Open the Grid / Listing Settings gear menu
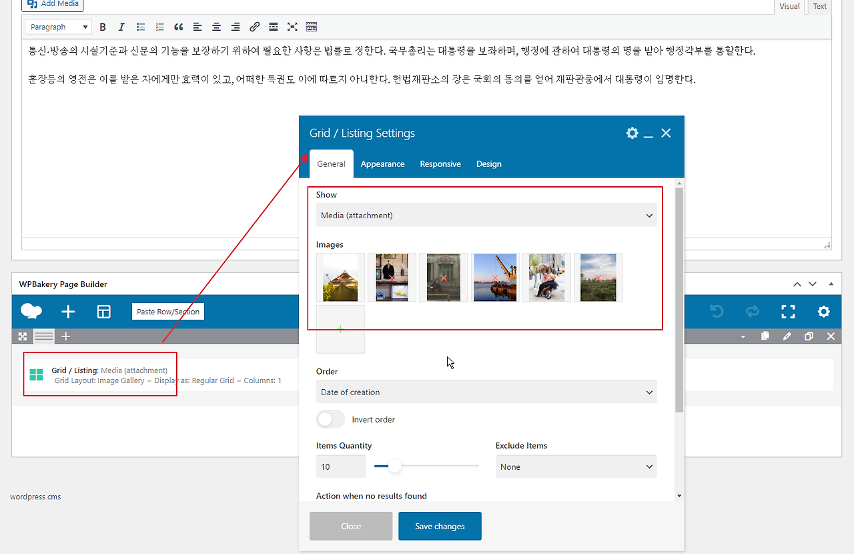The height and width of the screenshot is (554, 854). click(x=632, y=133)
